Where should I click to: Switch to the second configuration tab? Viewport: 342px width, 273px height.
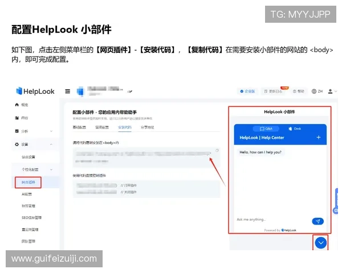pyautogui.click(x=102, y=127)
